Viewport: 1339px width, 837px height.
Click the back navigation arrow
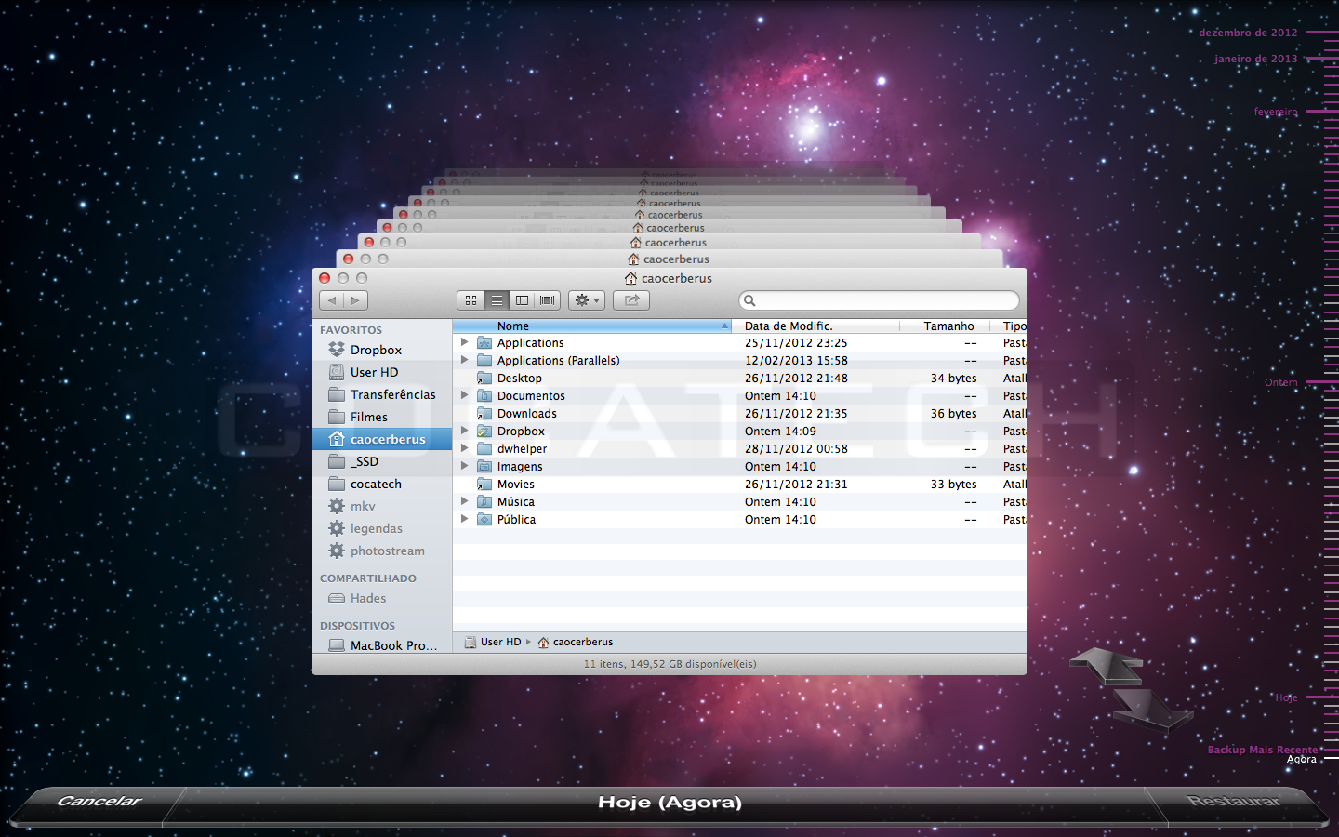(332, 300)
